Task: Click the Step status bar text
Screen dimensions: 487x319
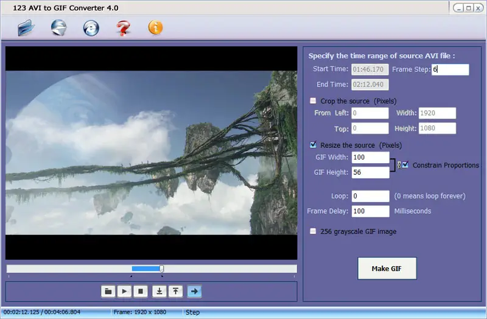Action: click(x=192, y=312)
